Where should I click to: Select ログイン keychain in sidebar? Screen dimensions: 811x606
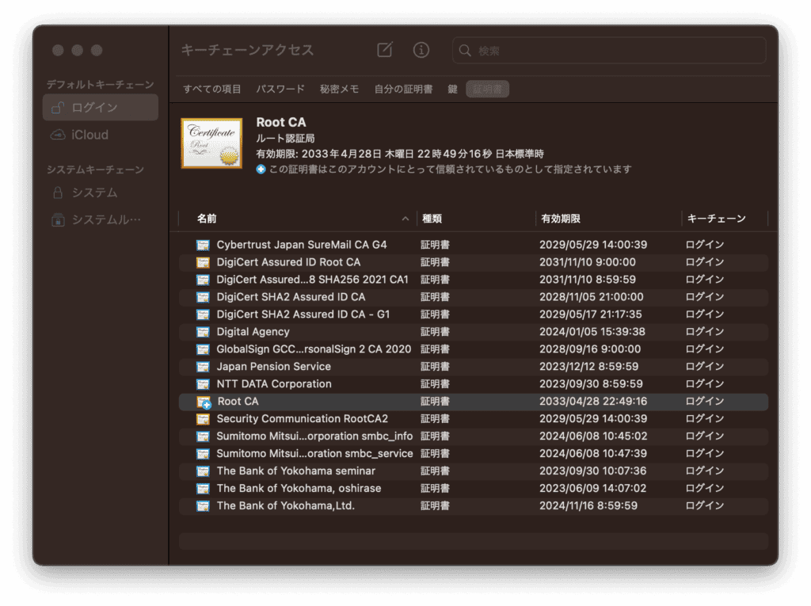point(101,107)
